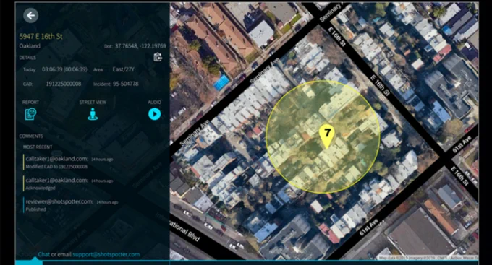Open reviewer@shotspotter.com 'Published' comment
Screen dimensions: 492x265
click(72, 205)
